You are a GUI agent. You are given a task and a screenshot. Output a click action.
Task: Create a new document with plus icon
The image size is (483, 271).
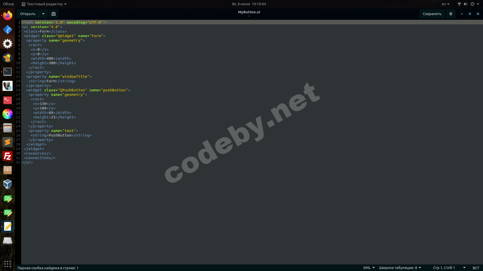[54, 14]
